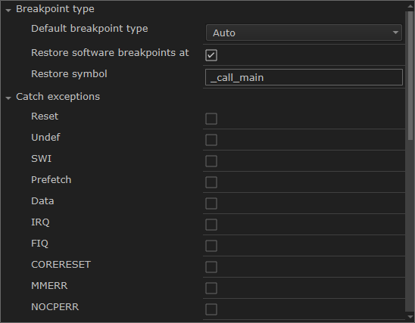Select the Restore symbol label

(x=69, y=74)
